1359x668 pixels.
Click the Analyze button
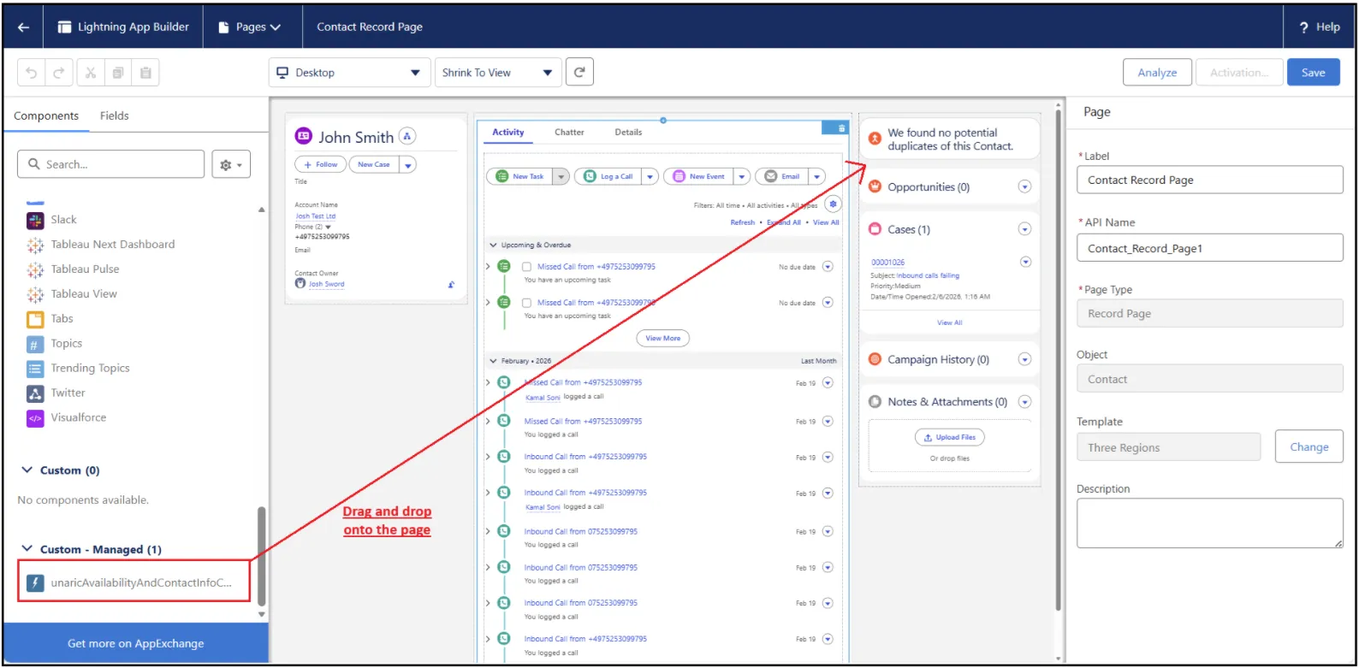[x=1157, y=73]
